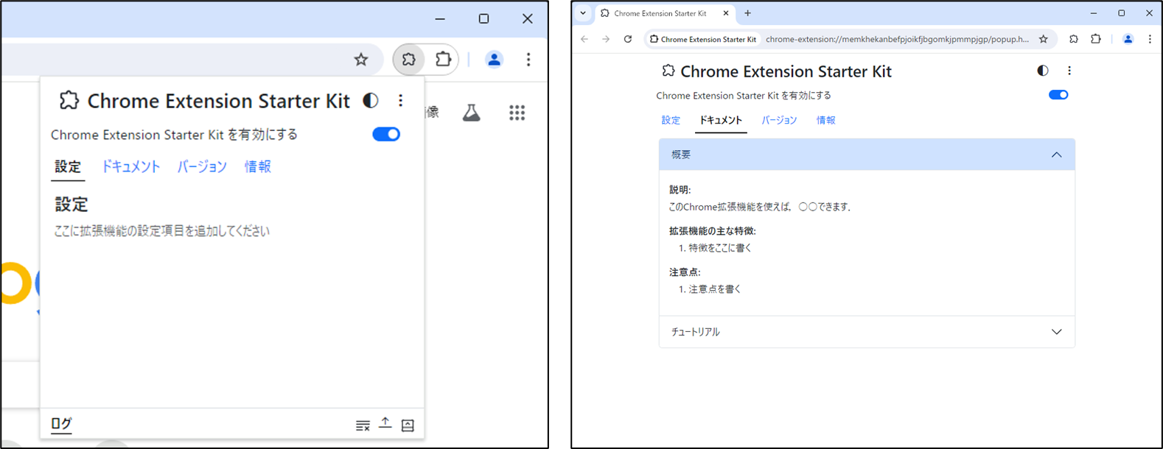The image size is (1163, 449).
Task: Open the 情報 tab on right page
Action: tap(826, 120)
